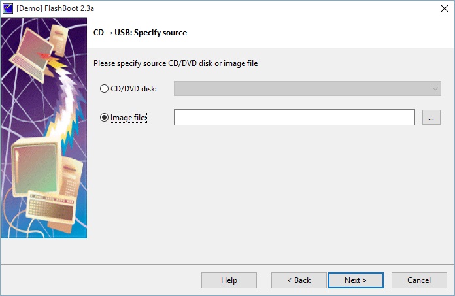Go back with the "< Back" button

tap(299, 280)
